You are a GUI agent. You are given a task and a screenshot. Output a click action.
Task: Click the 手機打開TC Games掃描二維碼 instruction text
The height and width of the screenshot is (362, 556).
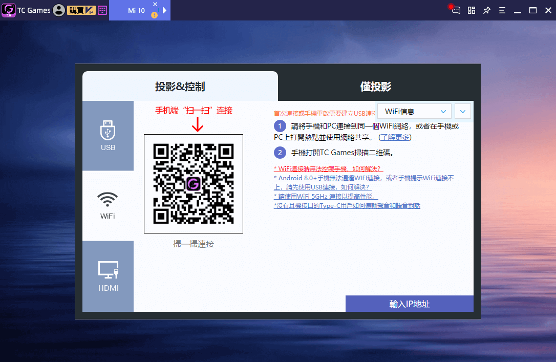342,153
